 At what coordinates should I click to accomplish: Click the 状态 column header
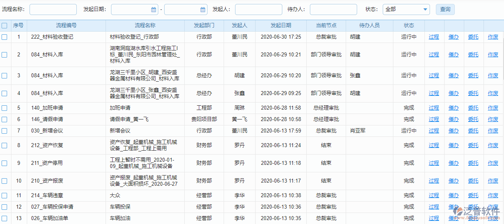tap(409, 26)
